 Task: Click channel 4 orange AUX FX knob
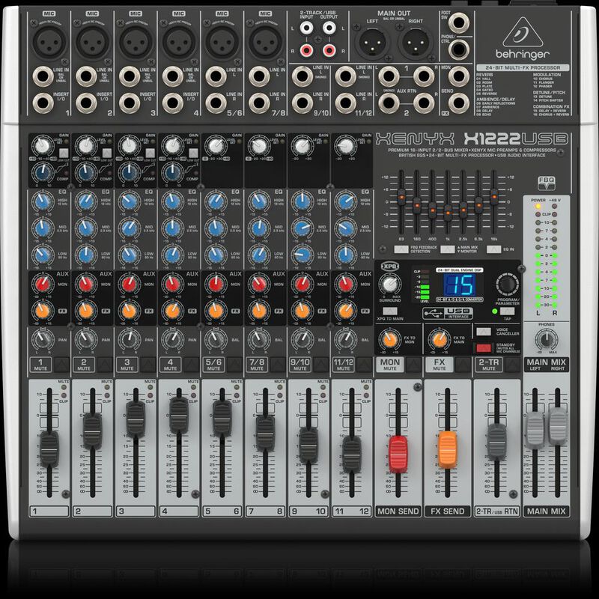[x=172, y=310]
